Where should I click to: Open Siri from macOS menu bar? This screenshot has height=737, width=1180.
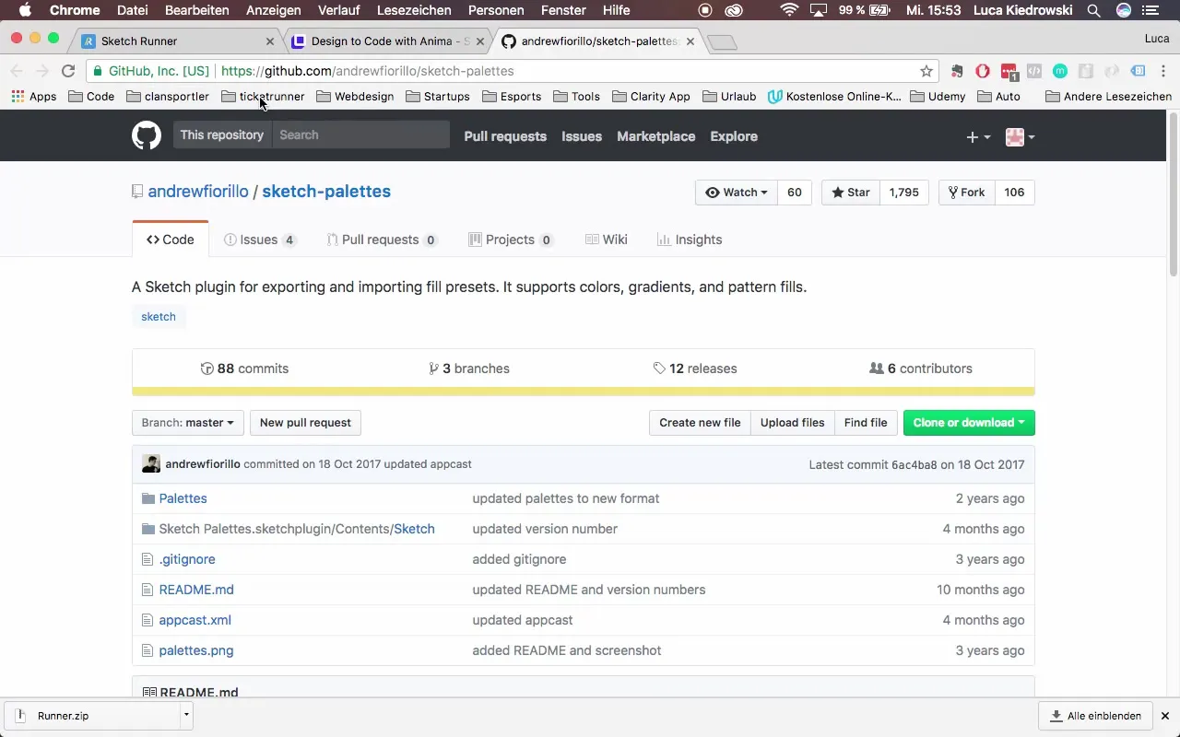1124,10
